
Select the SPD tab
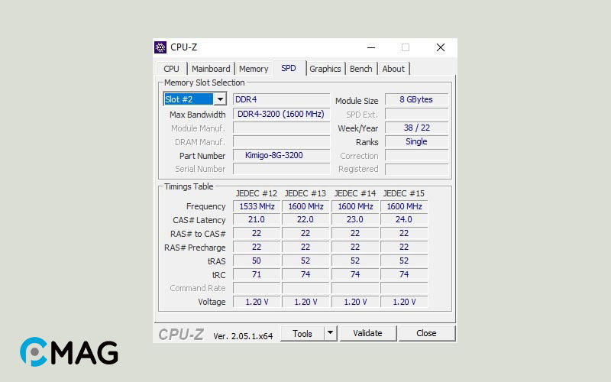pos(289,68)
